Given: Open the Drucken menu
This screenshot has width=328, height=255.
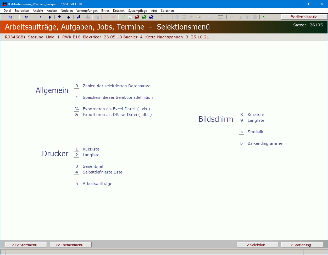Looking at the screenshot, I should [x=119, y=11].
